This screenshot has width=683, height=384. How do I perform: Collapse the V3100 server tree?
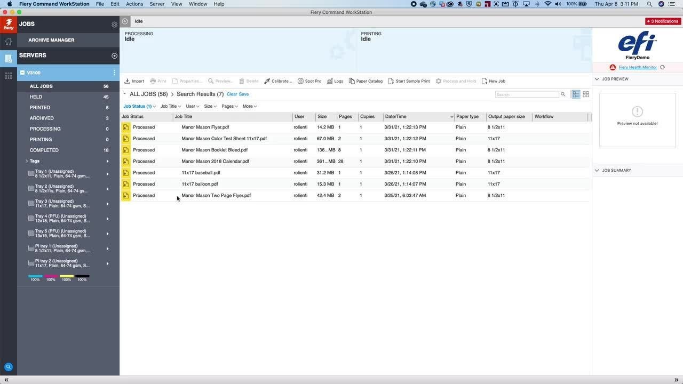tap(22, 73)
